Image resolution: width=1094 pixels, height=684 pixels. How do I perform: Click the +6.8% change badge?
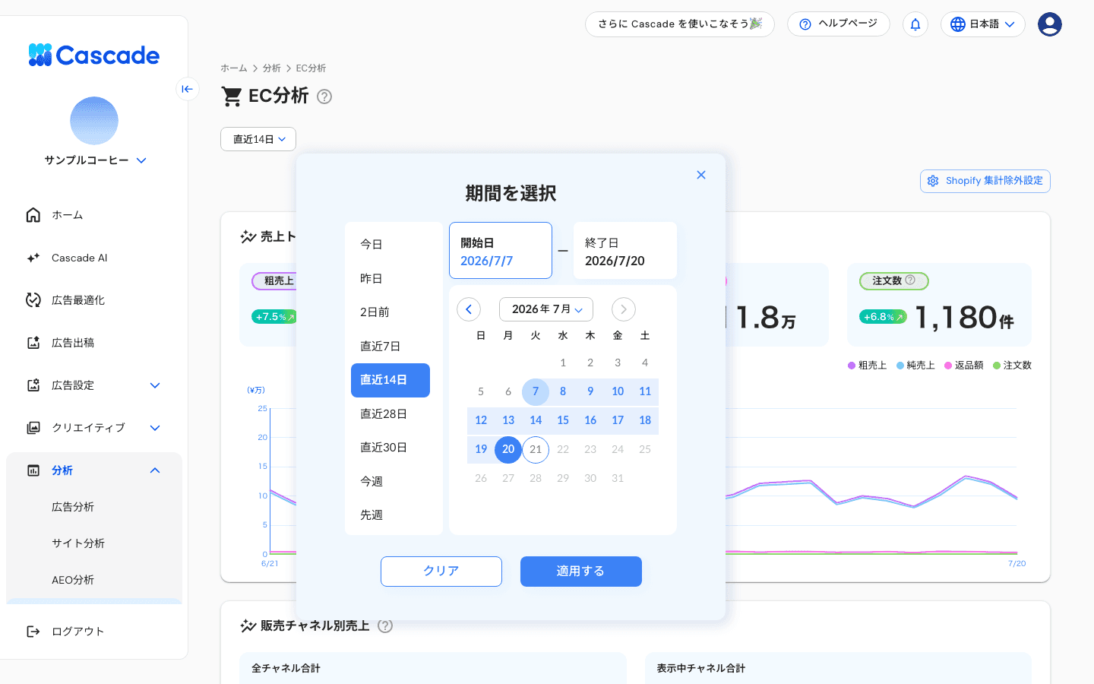(883, 317)
